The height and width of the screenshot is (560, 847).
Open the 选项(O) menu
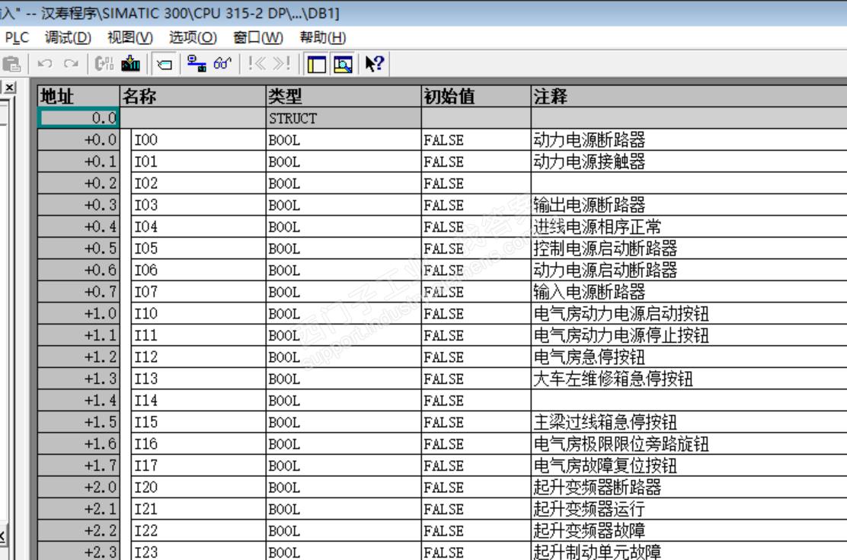[x=193, y=37]
